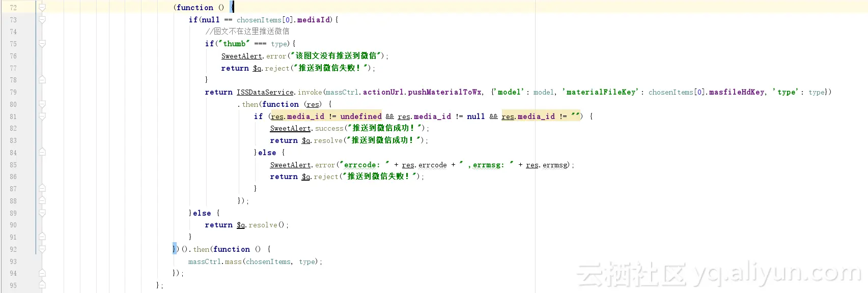Click 'materialFileKey' string on line 79
The image size is (868, 293).
click(x=601, y=92)
